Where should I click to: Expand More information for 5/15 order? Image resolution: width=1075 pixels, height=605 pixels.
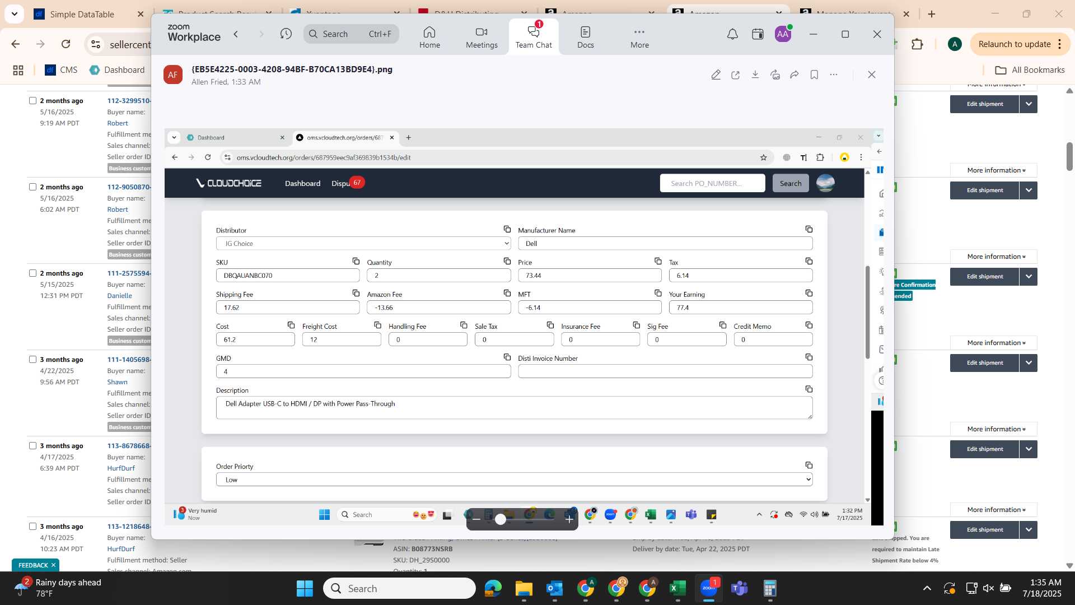click(x=994, y=343)
